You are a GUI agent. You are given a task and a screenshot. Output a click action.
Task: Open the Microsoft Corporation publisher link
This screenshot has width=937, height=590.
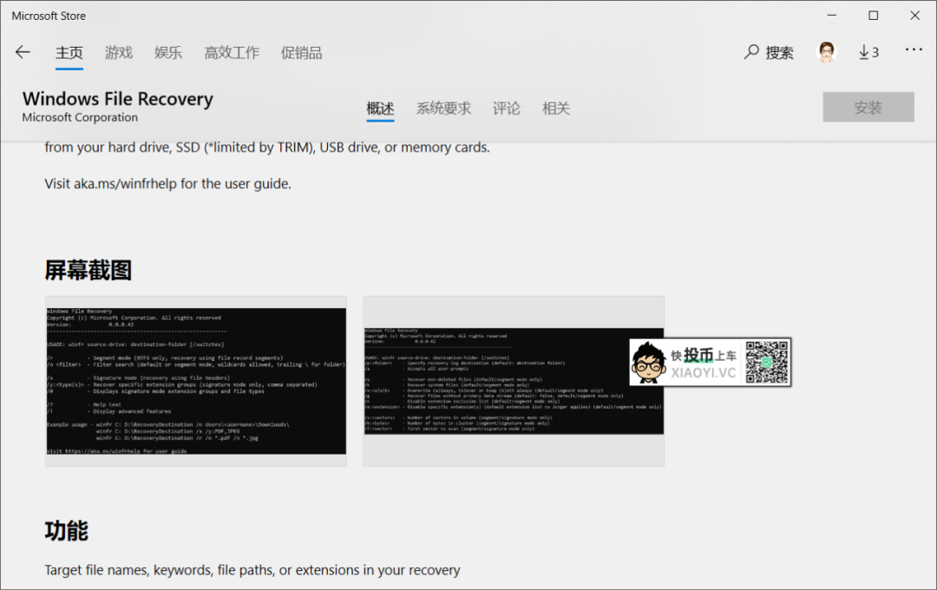tap(79, 117)
